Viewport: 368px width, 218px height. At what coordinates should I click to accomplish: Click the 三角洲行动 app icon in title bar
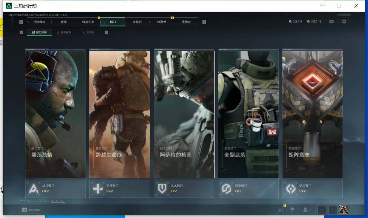pos(9,6)
